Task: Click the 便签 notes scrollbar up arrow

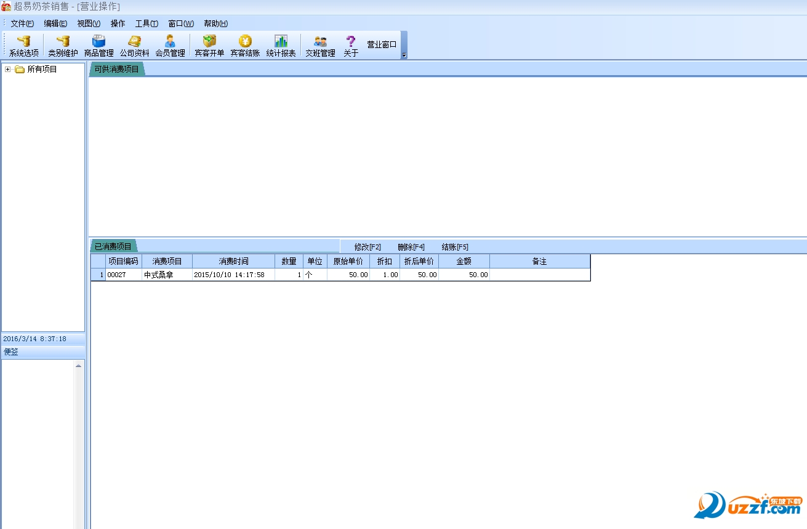Action: point(78,366)
